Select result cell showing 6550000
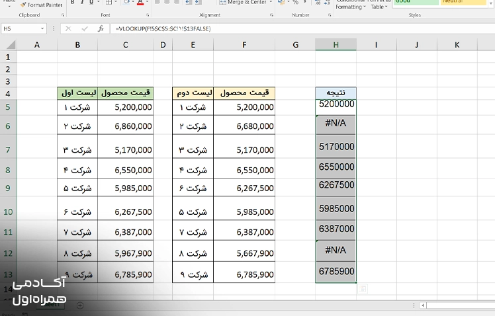 point(336,168)
